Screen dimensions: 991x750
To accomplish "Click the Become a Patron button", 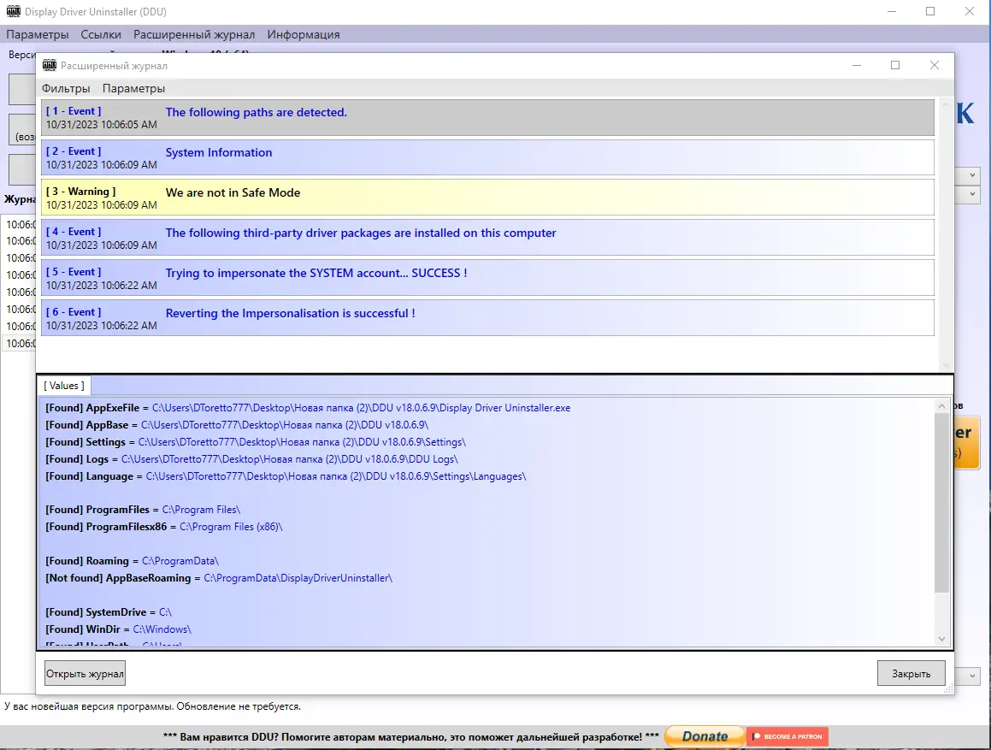I will pyautogui.click(x=787, y=736).
